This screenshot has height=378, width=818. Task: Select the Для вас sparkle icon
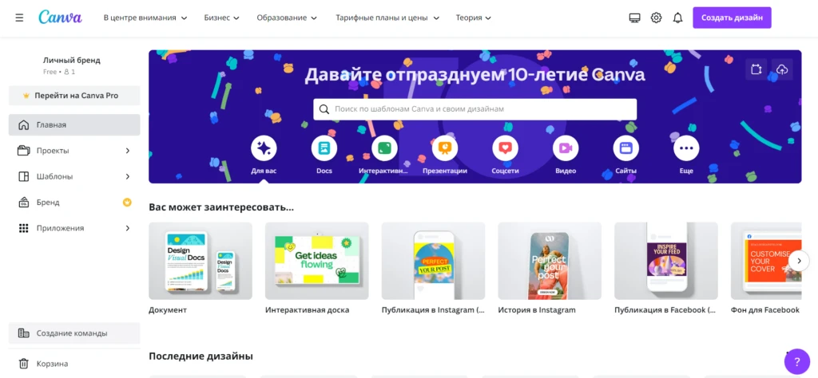tap(264, 148)
